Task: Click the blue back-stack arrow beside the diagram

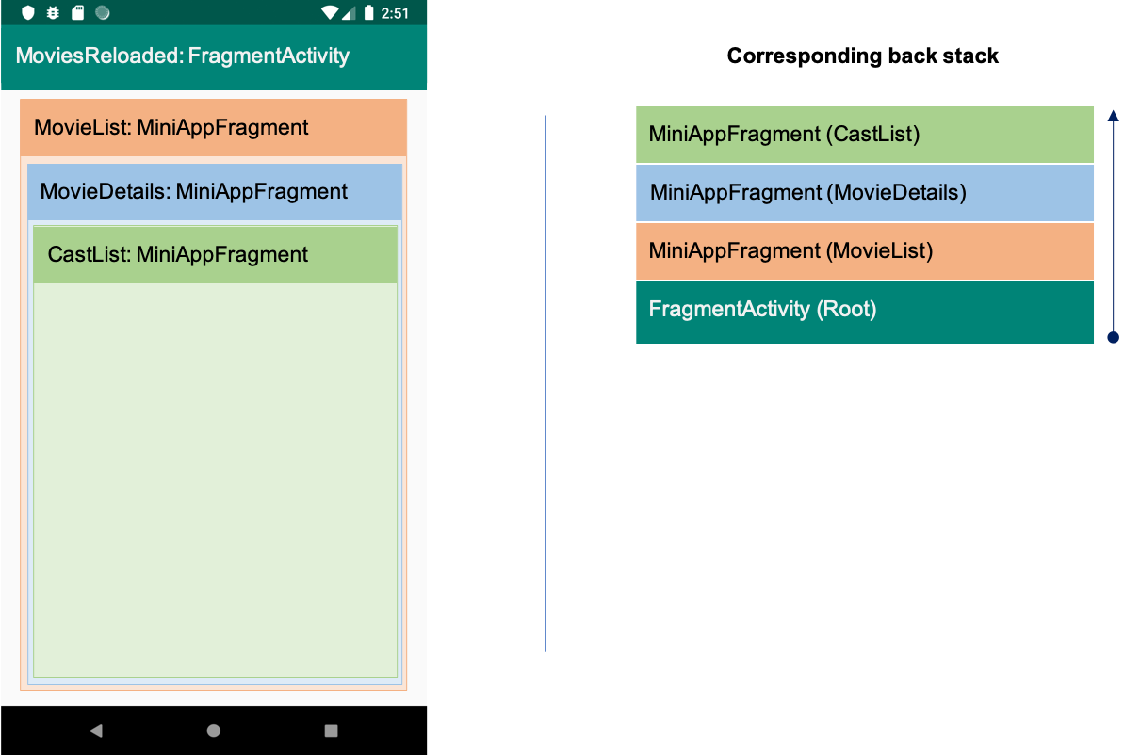Action: [x=1113, y=226]
